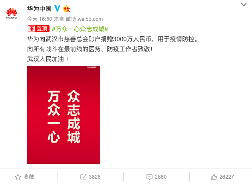Viewport: 252px width, 185px height.
Task: Click the star favorite icon
Action: click(18, 177)
